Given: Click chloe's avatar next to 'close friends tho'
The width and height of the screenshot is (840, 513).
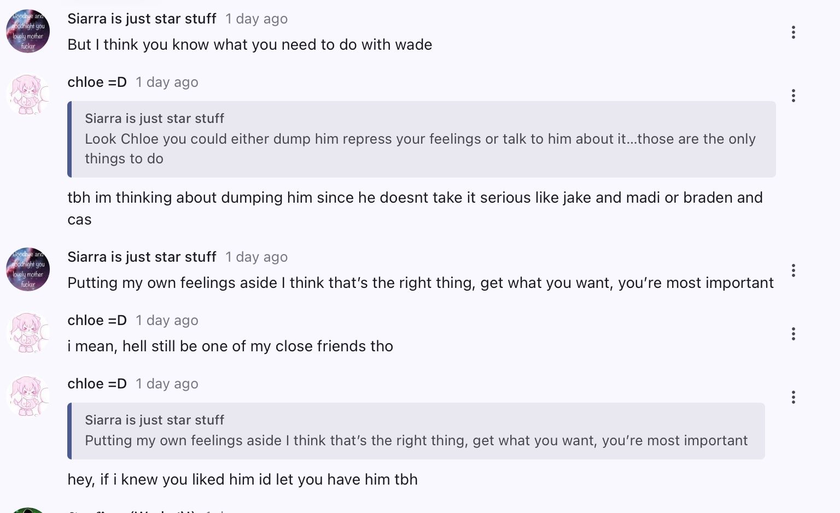Looking at the screenshot, I should 28,333.
